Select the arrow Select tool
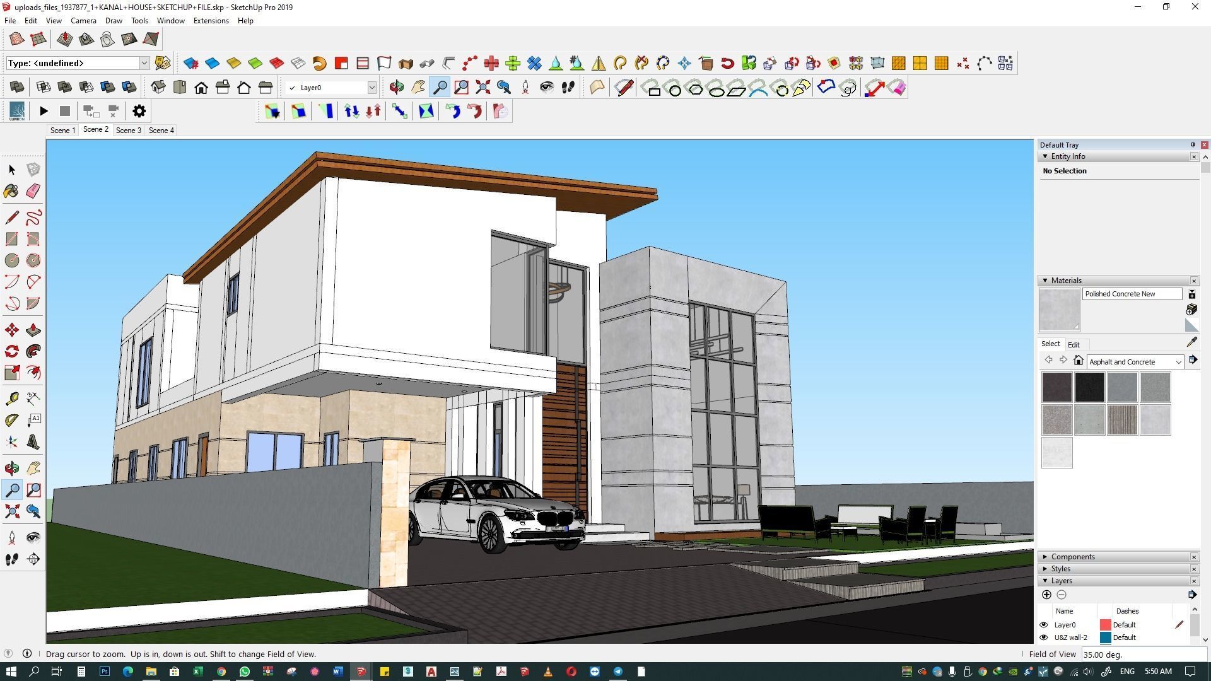 12,170
